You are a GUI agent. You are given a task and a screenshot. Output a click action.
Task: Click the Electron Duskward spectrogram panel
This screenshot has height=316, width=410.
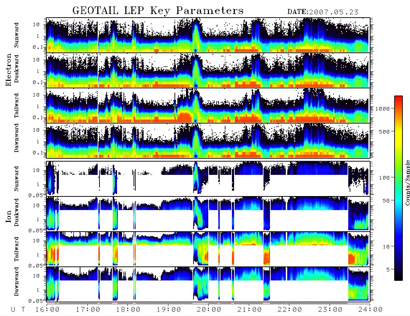tap(208, 70)
